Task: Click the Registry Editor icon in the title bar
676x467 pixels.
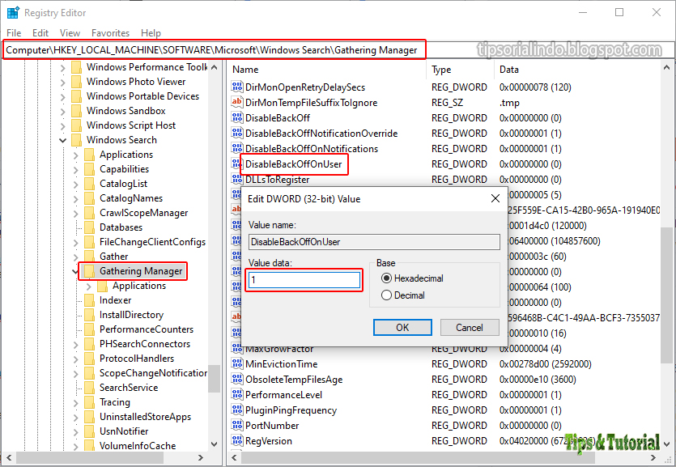Action: tap(13, 12)
